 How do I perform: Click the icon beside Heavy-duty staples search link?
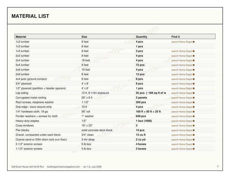[194, 121]
